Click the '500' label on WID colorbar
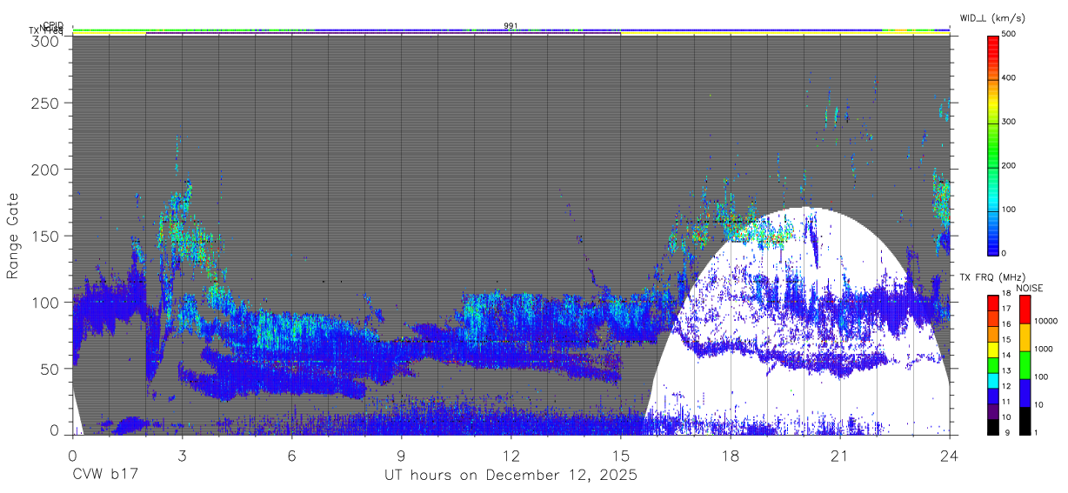1068x493 pixels. click(x=1008, y=35)
